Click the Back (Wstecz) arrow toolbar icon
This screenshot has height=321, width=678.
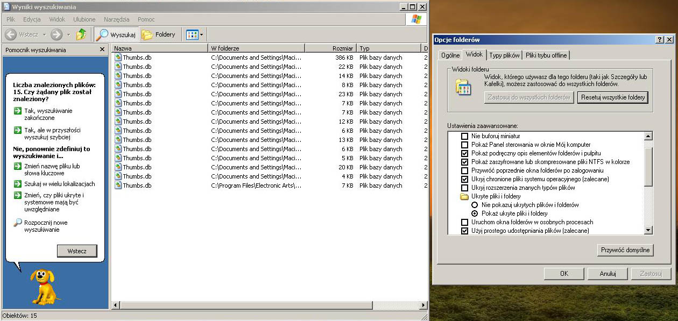(x=11, y=34)
